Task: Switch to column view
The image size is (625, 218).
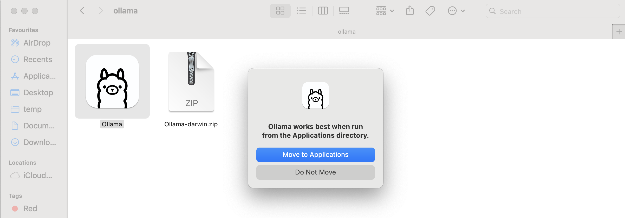Action: (x=323, y=11)
